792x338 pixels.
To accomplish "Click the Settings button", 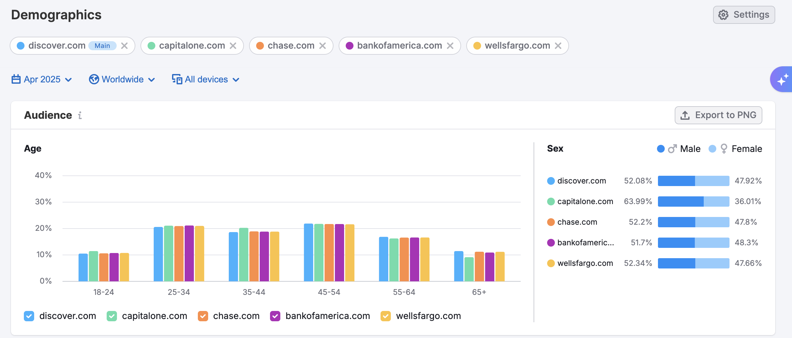I will [744, 15].
